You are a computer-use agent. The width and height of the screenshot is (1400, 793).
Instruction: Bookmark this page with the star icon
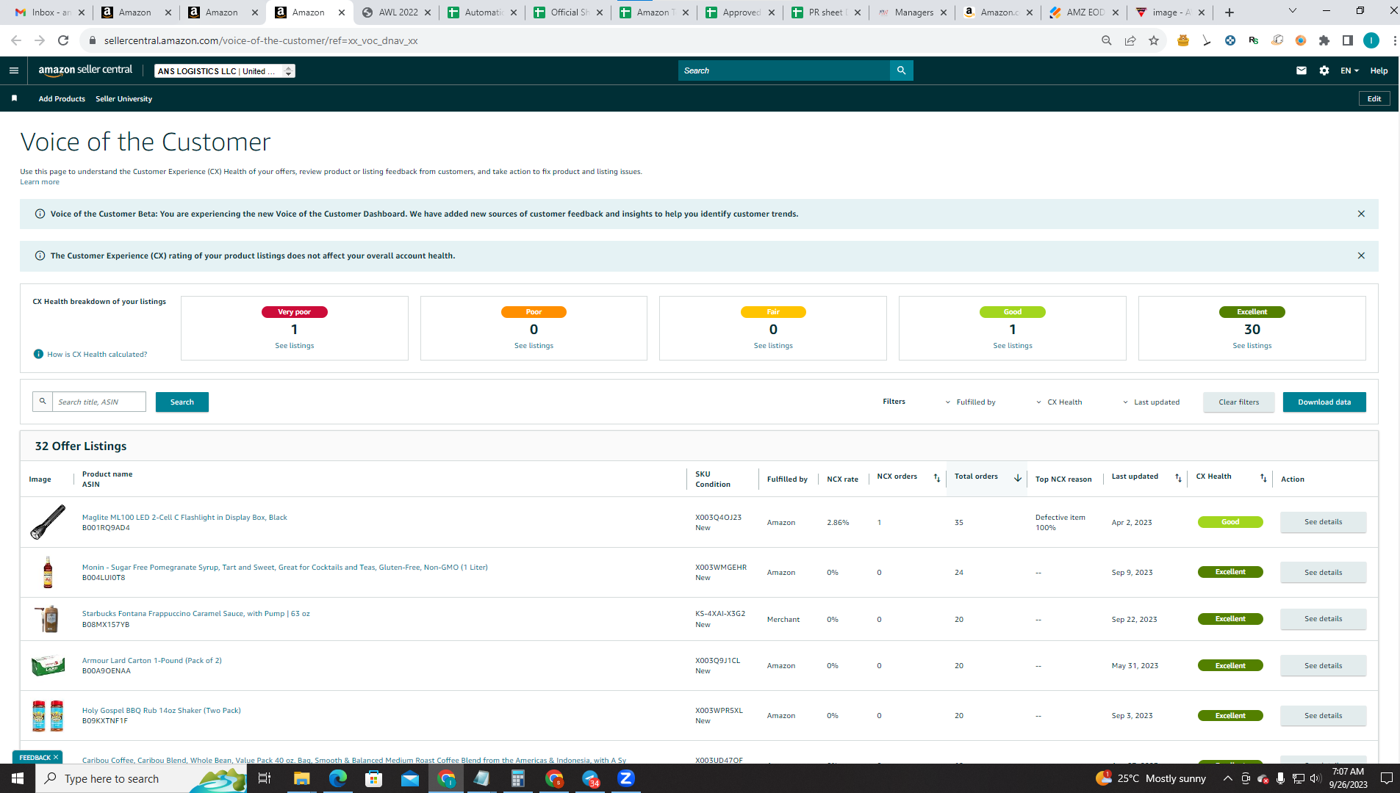click(x=1154, y=40)
